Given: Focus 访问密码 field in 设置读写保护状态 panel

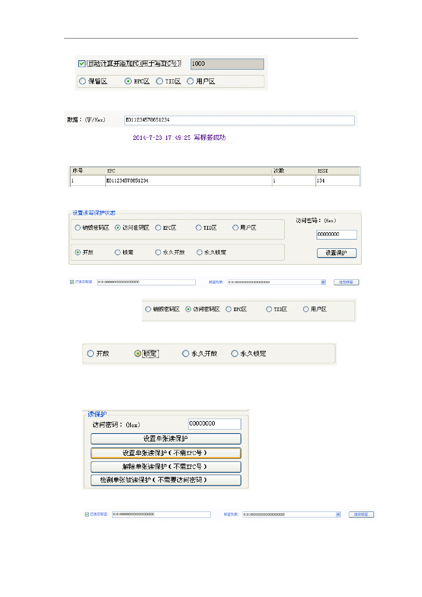Looking at the screenshot, I should pos(336,235).
